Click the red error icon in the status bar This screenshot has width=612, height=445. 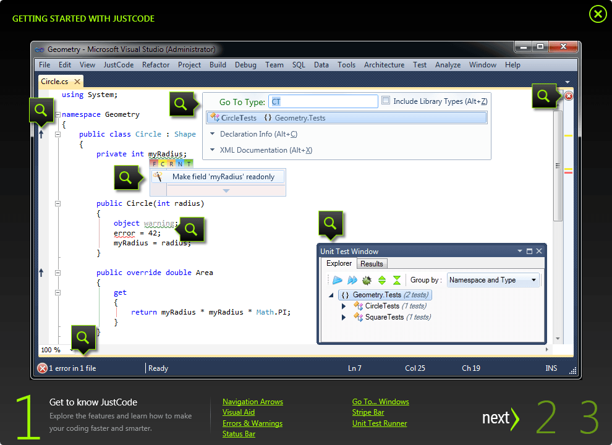point(42,368)
